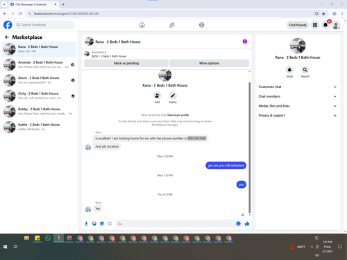Show hidden system tray icons
Image resolution: width=347 pixels, height=260 pixels.
click(x=312, y=247)
